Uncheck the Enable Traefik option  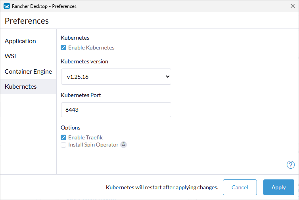point(63,137)
